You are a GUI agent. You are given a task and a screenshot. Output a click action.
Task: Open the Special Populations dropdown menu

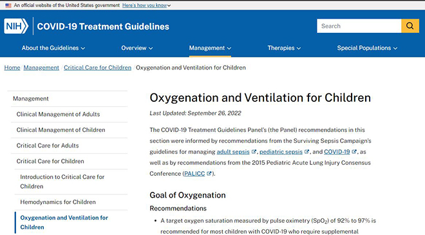click(367, 48)
